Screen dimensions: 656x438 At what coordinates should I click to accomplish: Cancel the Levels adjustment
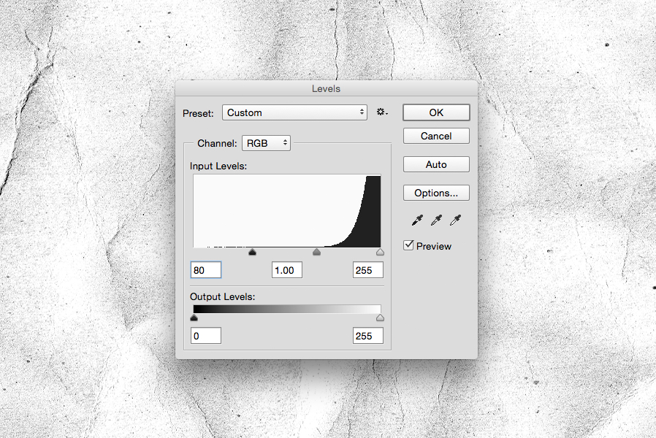tap(436, 136)
